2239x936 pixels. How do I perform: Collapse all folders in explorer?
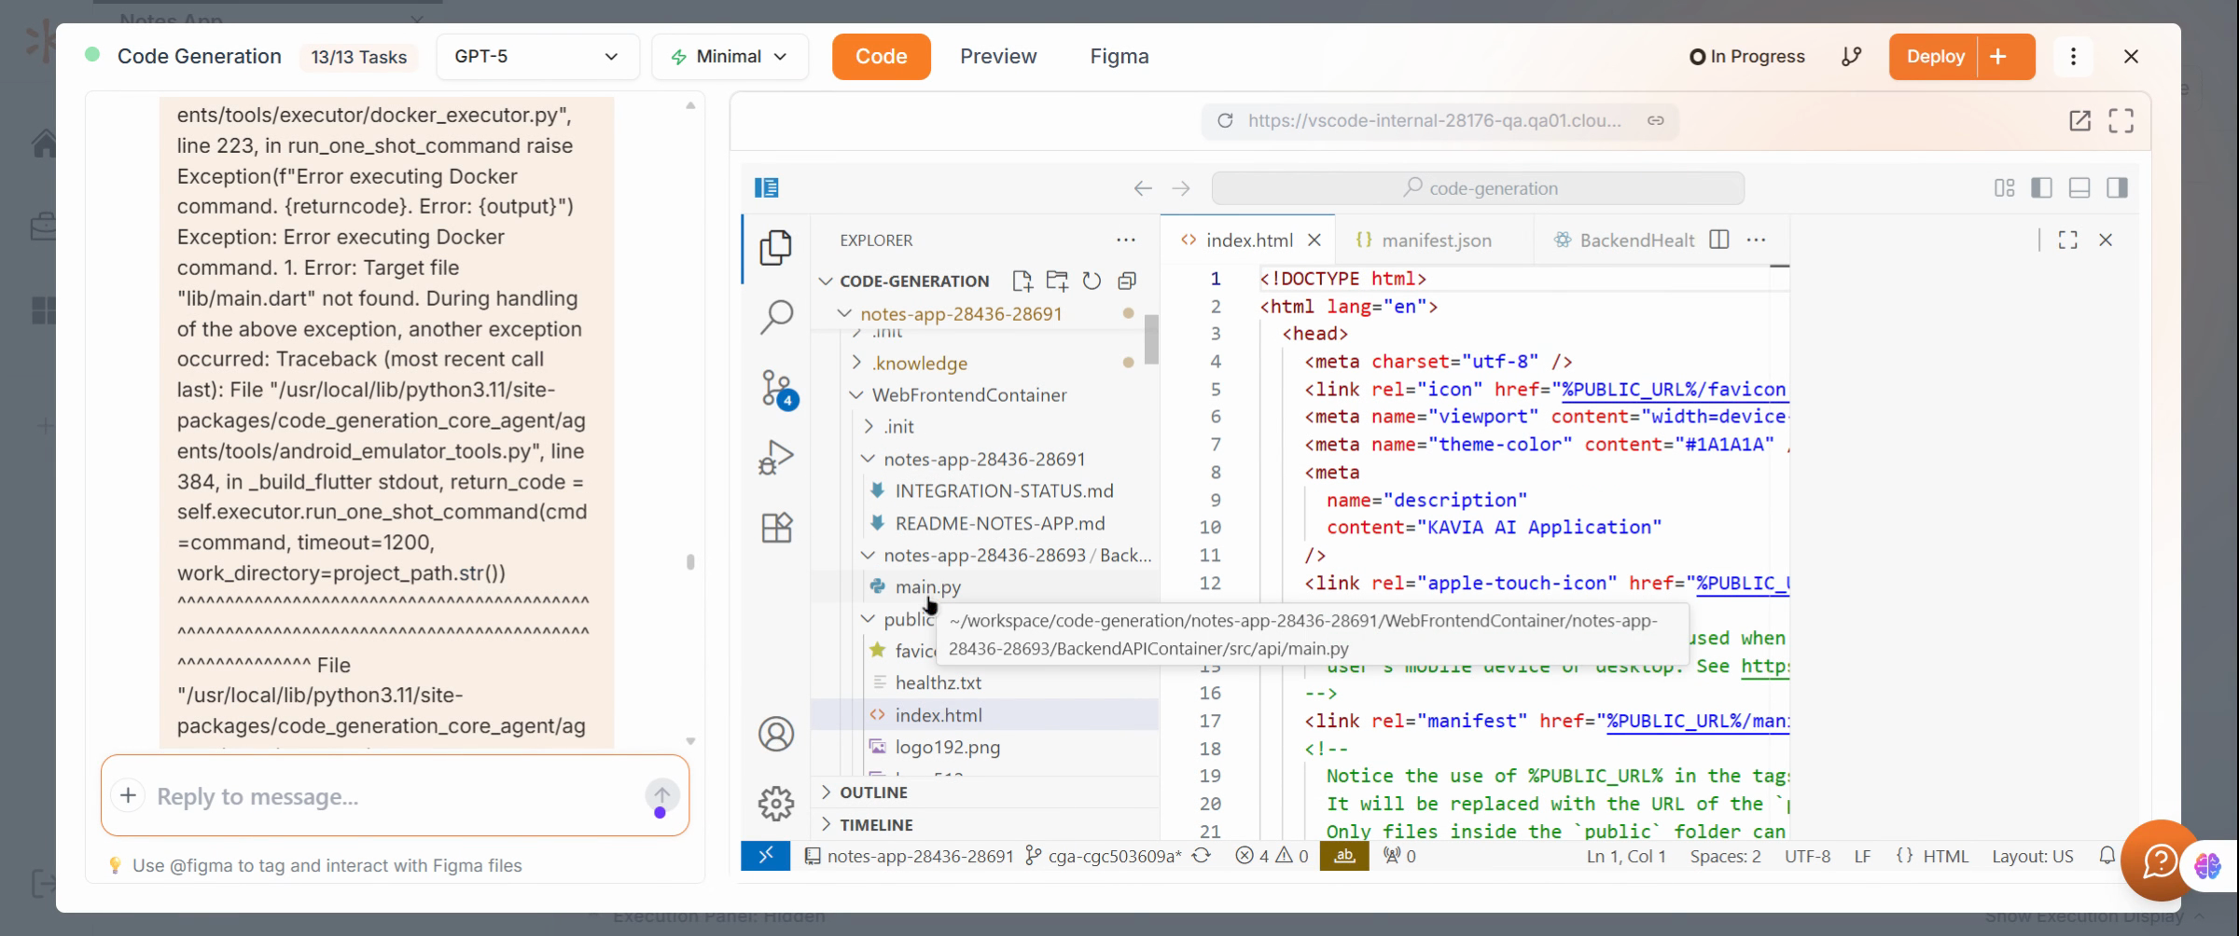tap(1127, 281)
